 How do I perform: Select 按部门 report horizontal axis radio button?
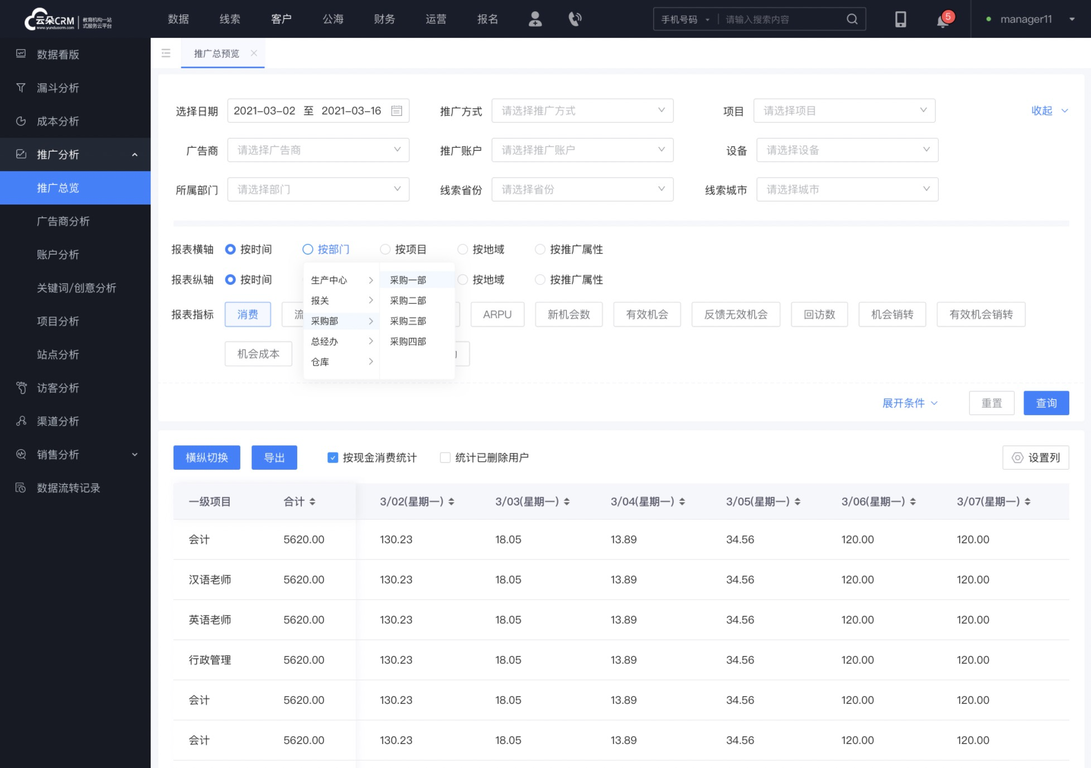[x=307, y=249]
